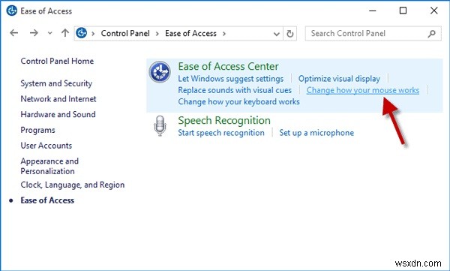The image size is (450, 271).
Task: Open Ease of Access Center heading
Action: coord(228,66)
